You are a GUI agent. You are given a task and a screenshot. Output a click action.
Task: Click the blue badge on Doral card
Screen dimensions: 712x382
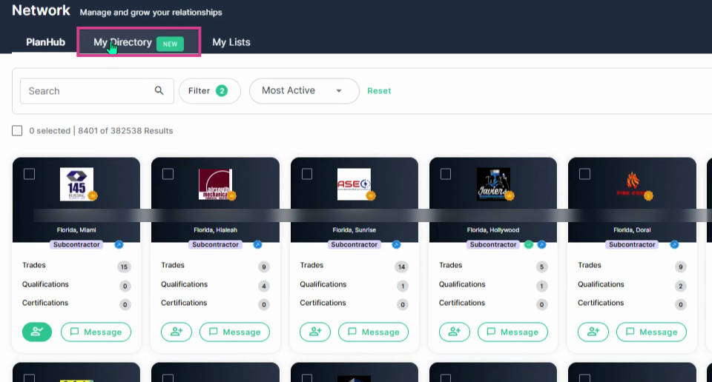click(x=674, y=245)
